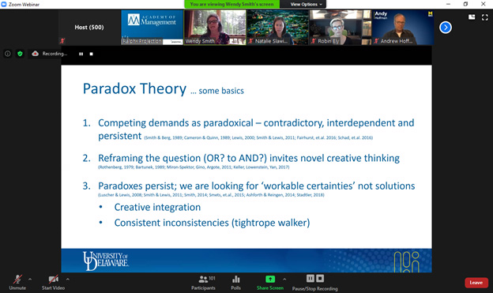The width and height of the screenshot is (493, 293).
Task: Pause the recording near Recording label
Action: click(81, 54)
